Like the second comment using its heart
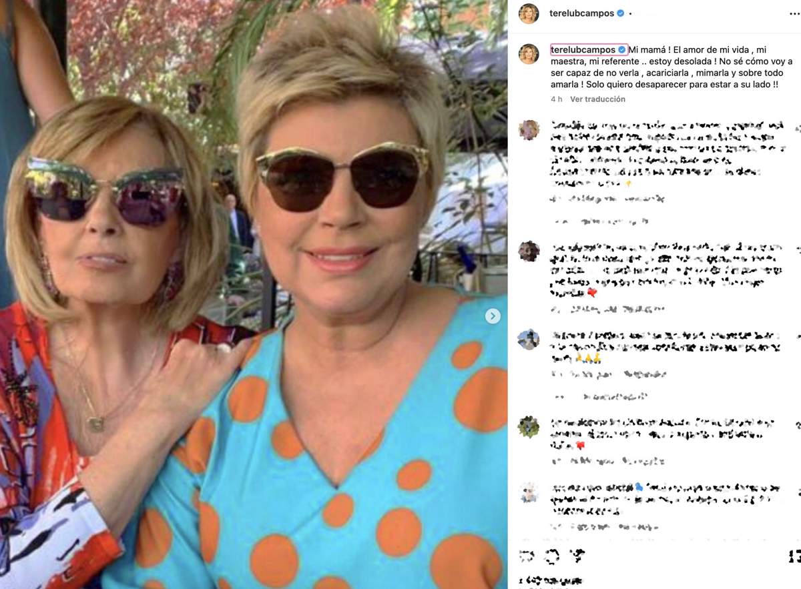 (x=798, y=248)
